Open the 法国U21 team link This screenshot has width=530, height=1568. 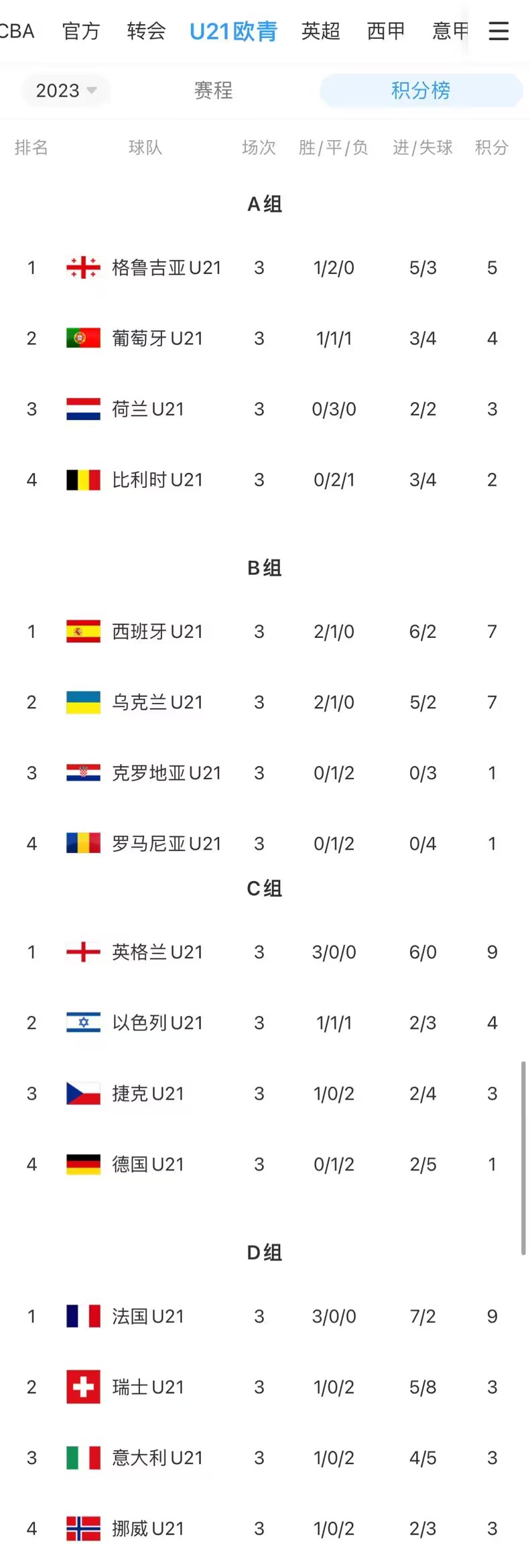(x=148, y=1317)
